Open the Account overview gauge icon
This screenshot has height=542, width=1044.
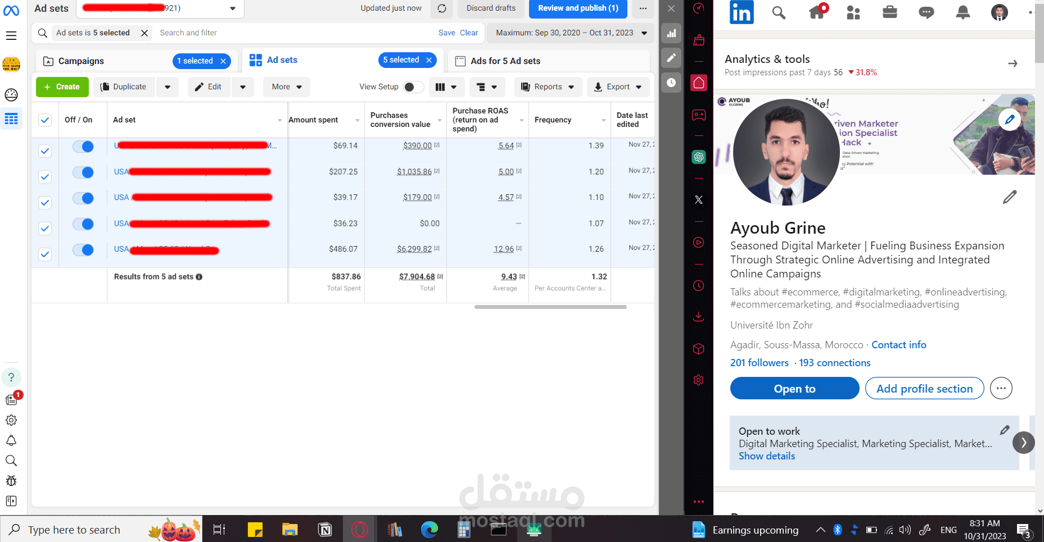11,95
